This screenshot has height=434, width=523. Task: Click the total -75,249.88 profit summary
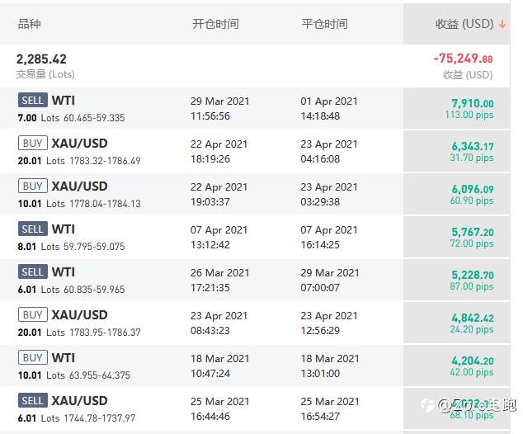pos(463,59)
